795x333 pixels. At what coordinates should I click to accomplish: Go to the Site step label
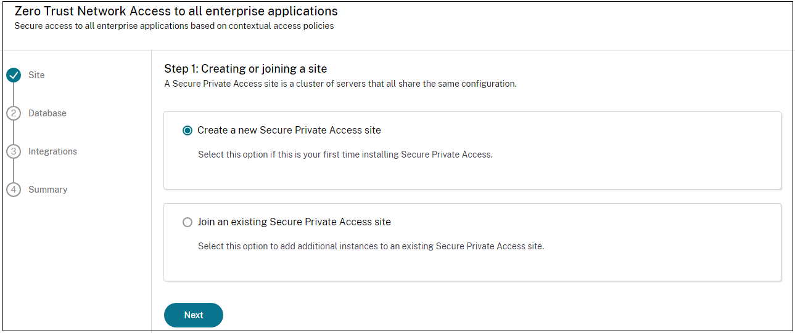36,75
